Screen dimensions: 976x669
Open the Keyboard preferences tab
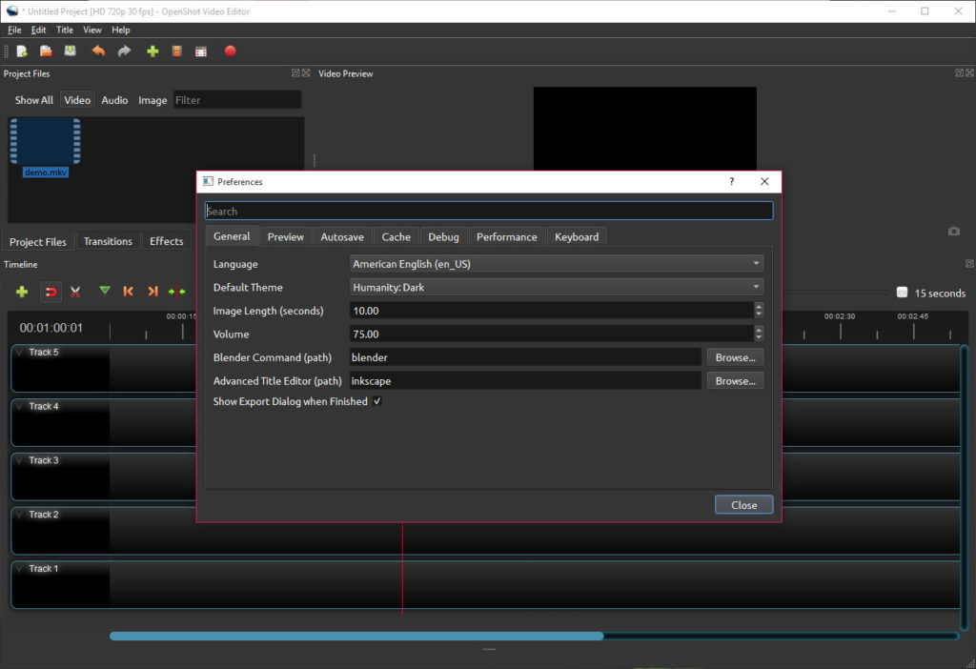577,237
